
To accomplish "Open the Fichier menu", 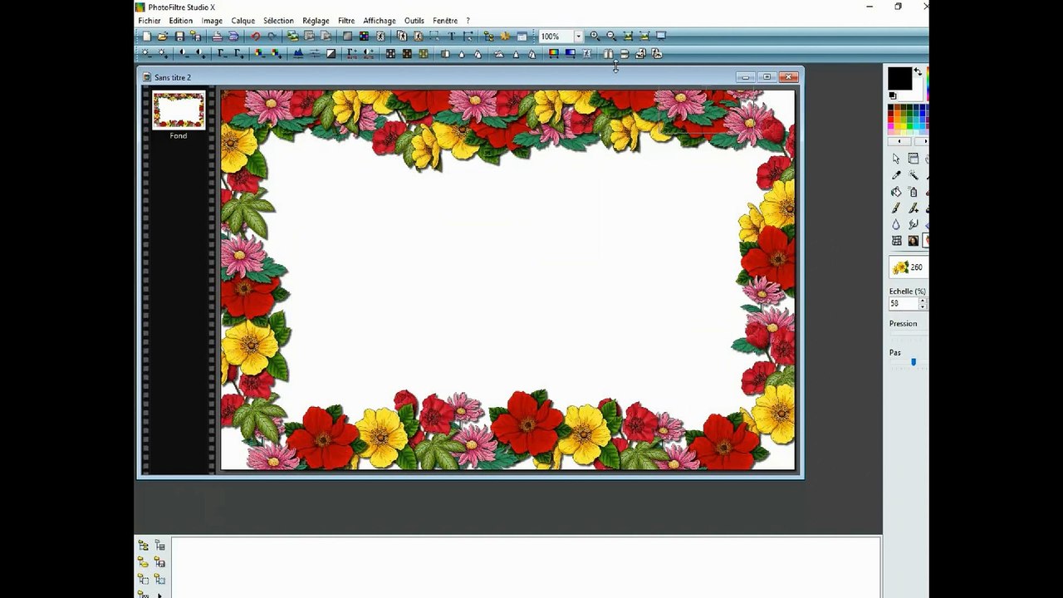I will (149, 21).
